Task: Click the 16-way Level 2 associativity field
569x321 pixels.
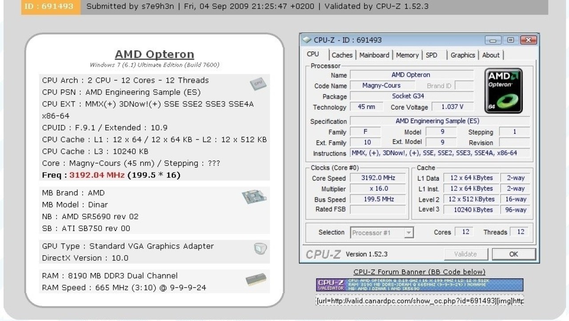Action: point(516,199)
